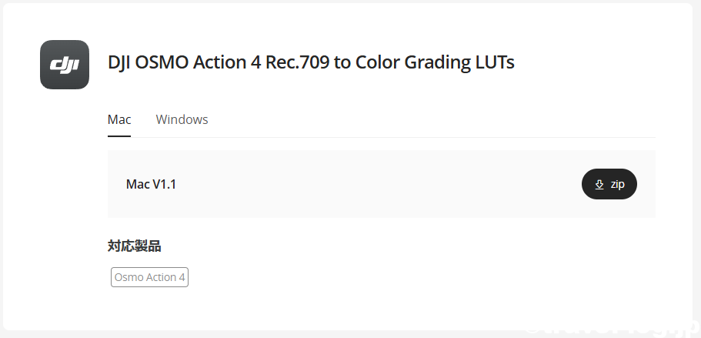Viewport: 701px width, 338px height.
Task: Click "DJI" at the start of the title
Action: pyautogui.click(x=120, y=62)
